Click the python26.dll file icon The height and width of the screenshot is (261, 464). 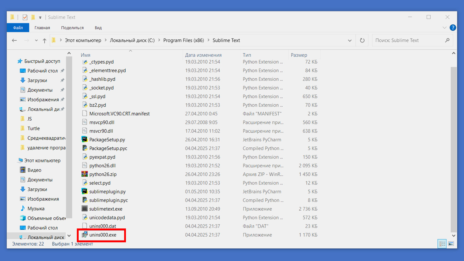[85, 165]
